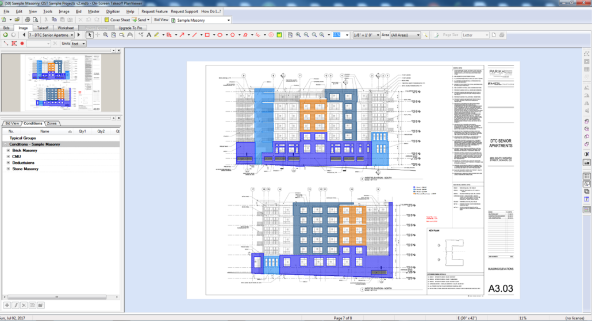Expand the Brick Masonry condition group
Screen dimensions: 592x321
tap(7, 151)
